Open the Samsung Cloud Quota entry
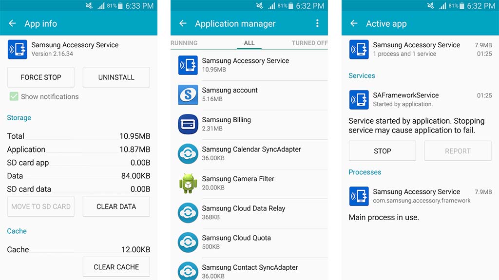 249,243
